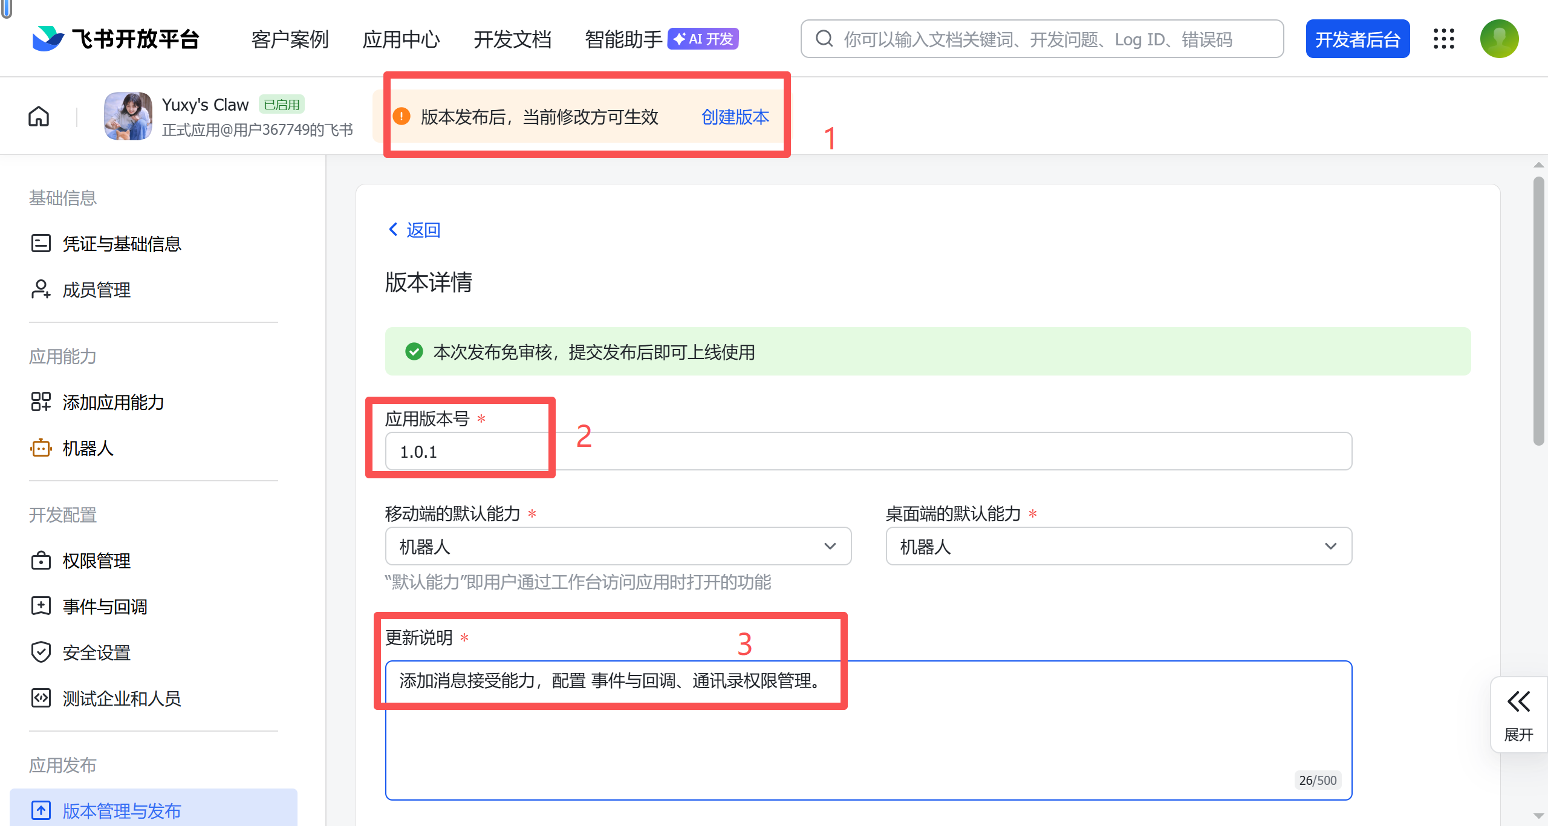Click the green user avatar icon

coord(1499,39)
